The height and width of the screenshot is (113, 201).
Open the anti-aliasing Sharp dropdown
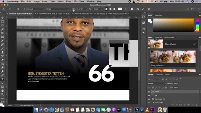pos(98,9)
